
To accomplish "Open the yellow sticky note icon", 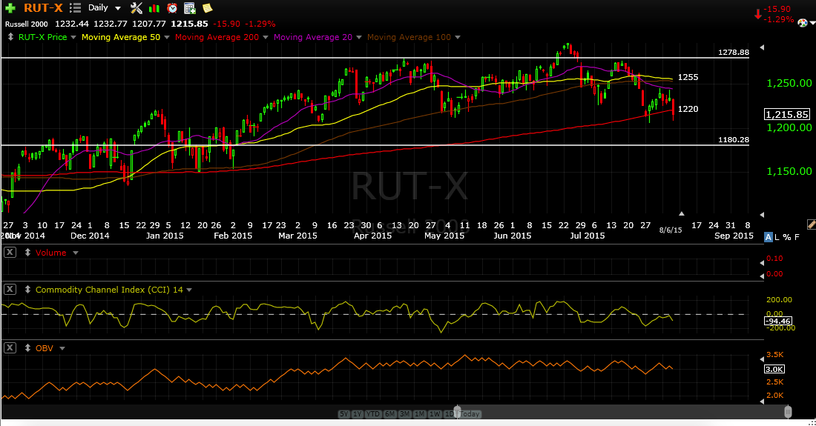I will 207,8.
